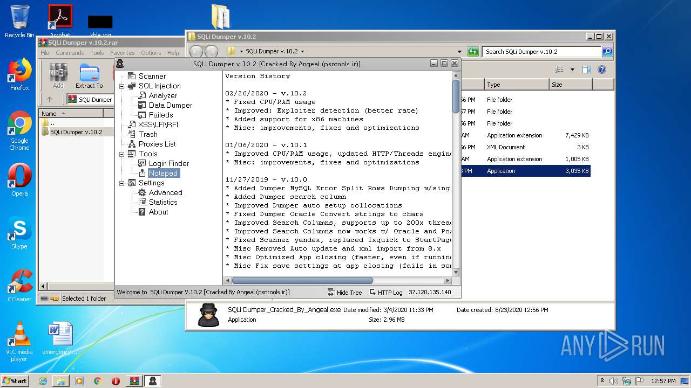Toggle the preview pane icon in Explorer
Image resolution: width=691 pixels, height=388 pixels.
[x=587, y=70]
